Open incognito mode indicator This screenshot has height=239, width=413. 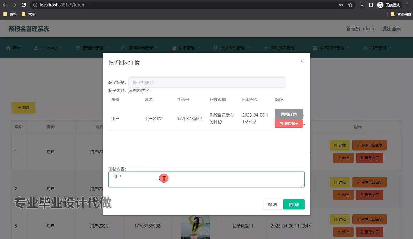pyautogui.click(x=389, y=5)
